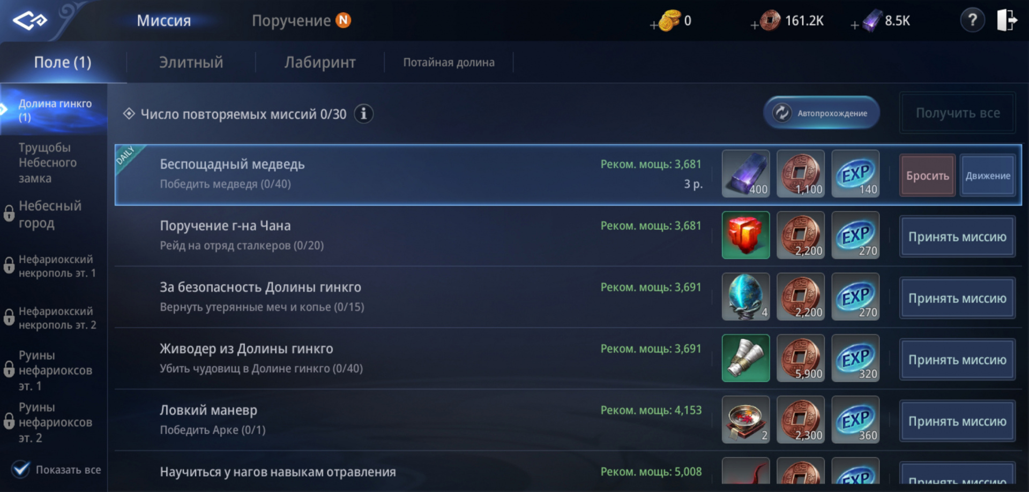Viewport: 1029px width, 492px height.
Task: Open the Потайная долина tab
Action: 449,63
